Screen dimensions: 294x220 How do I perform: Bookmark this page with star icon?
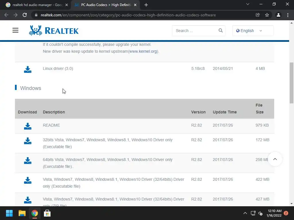267,15
